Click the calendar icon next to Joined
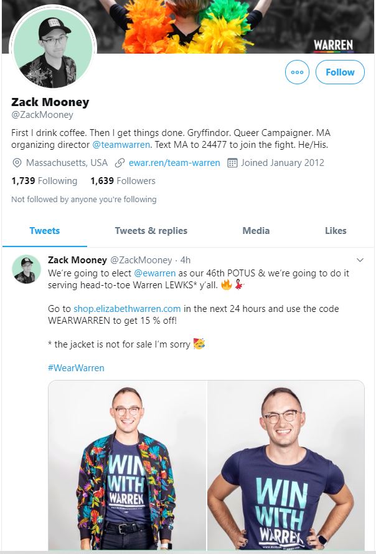The width and height of the screenshot is (376, 554). point(232,163)
